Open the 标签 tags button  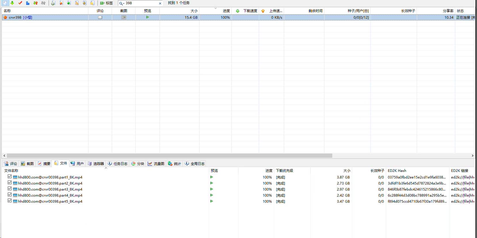click(x=106, y=3)
